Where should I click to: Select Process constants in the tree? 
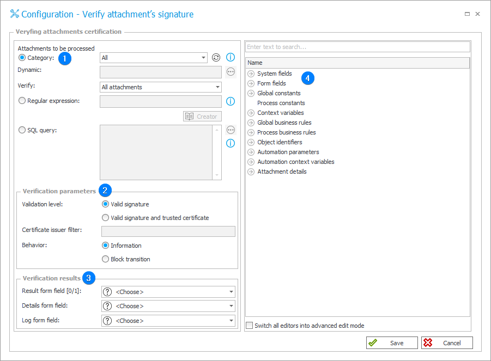pyautogui.click(x=281, y=103)
